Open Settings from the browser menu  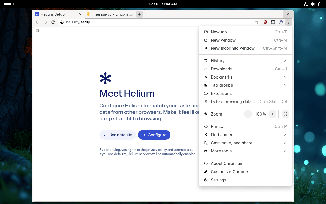(x=245, y=180)
